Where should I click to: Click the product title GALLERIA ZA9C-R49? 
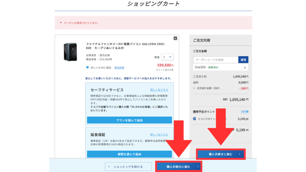(126, 46)
